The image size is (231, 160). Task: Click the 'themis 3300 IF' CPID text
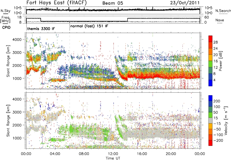tap(41, 29)
